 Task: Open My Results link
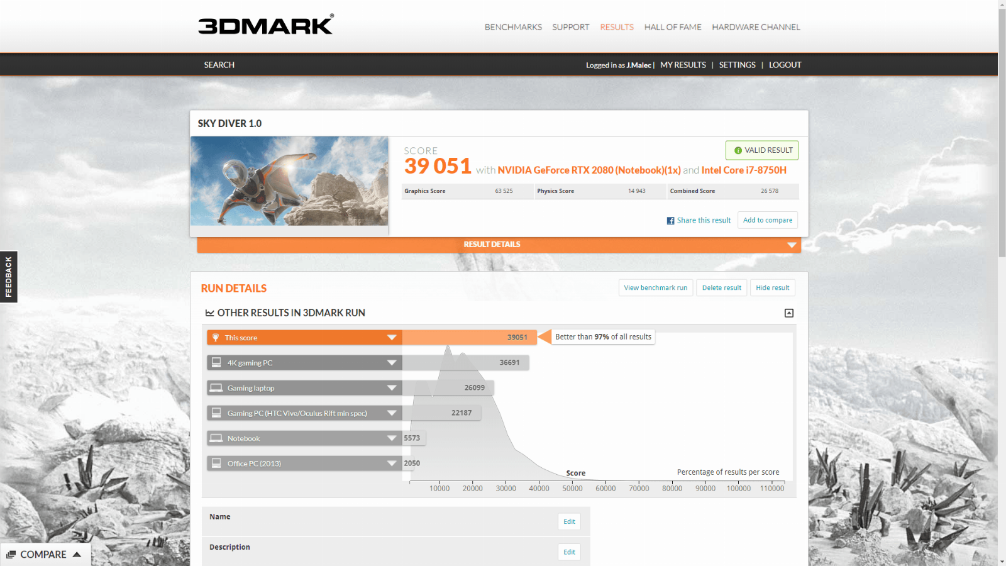(683, 65)
